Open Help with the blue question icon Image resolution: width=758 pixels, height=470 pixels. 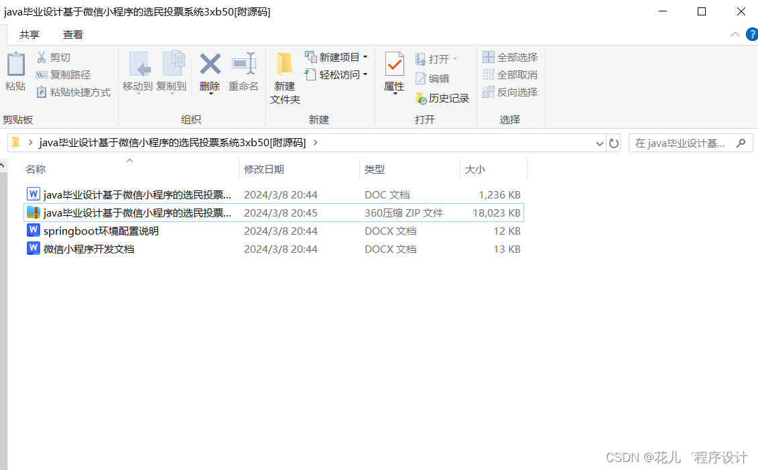pyautogui.click(x=752, y=34)
